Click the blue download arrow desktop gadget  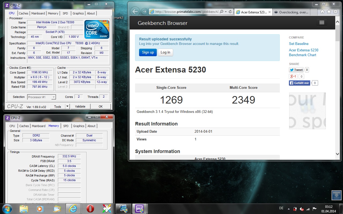(x=336, y=195)
